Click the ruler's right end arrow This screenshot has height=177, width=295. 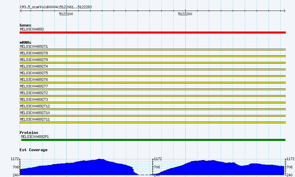284,11
